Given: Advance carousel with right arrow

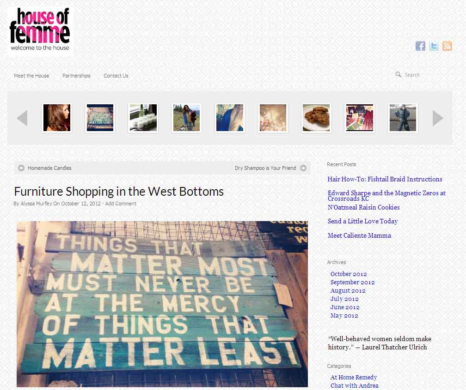Looking at the screenshot, I should (438, 118).
